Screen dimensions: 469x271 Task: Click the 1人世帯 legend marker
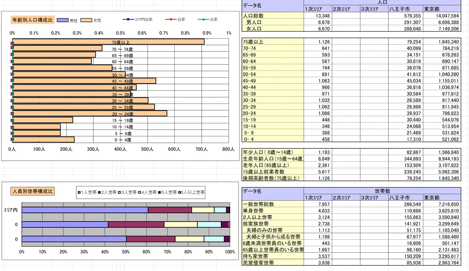click(79, 193)
